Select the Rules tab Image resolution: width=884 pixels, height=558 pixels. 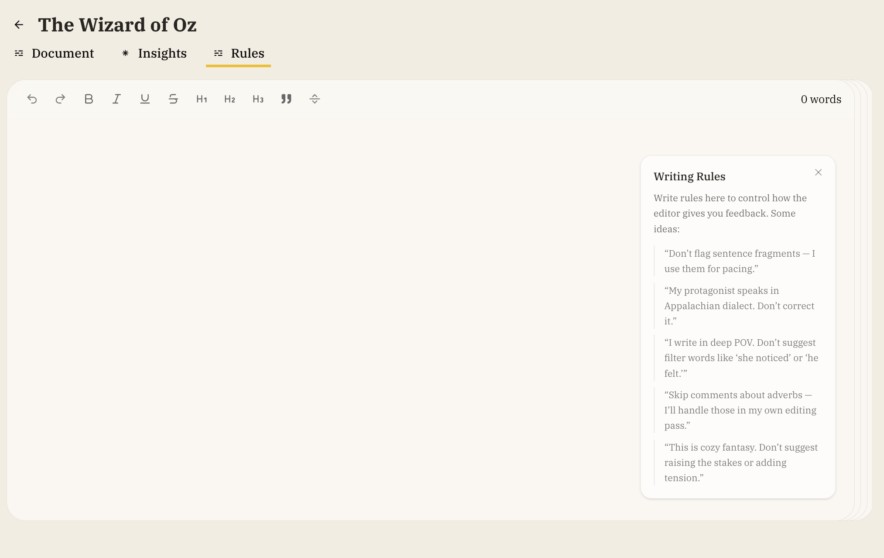pos(239,53)
